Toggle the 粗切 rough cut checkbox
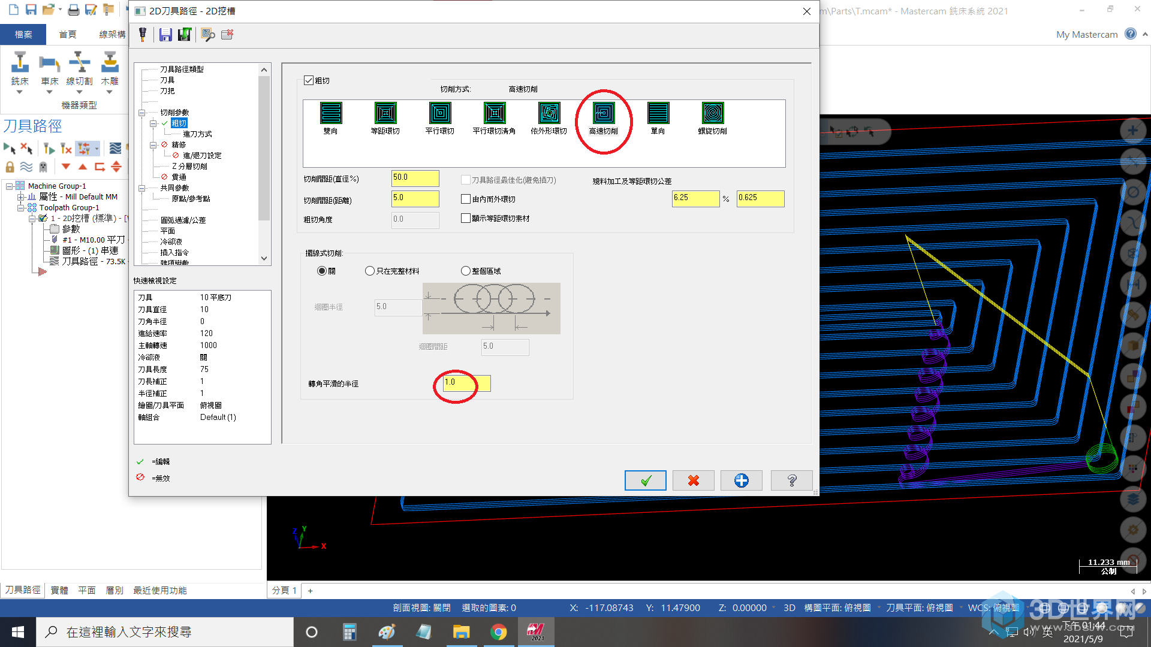The height and width of the screenshot is (647, 1151). point(309,80)
